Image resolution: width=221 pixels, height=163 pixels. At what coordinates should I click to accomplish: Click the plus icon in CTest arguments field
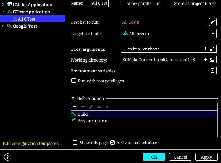click(205, 49)
